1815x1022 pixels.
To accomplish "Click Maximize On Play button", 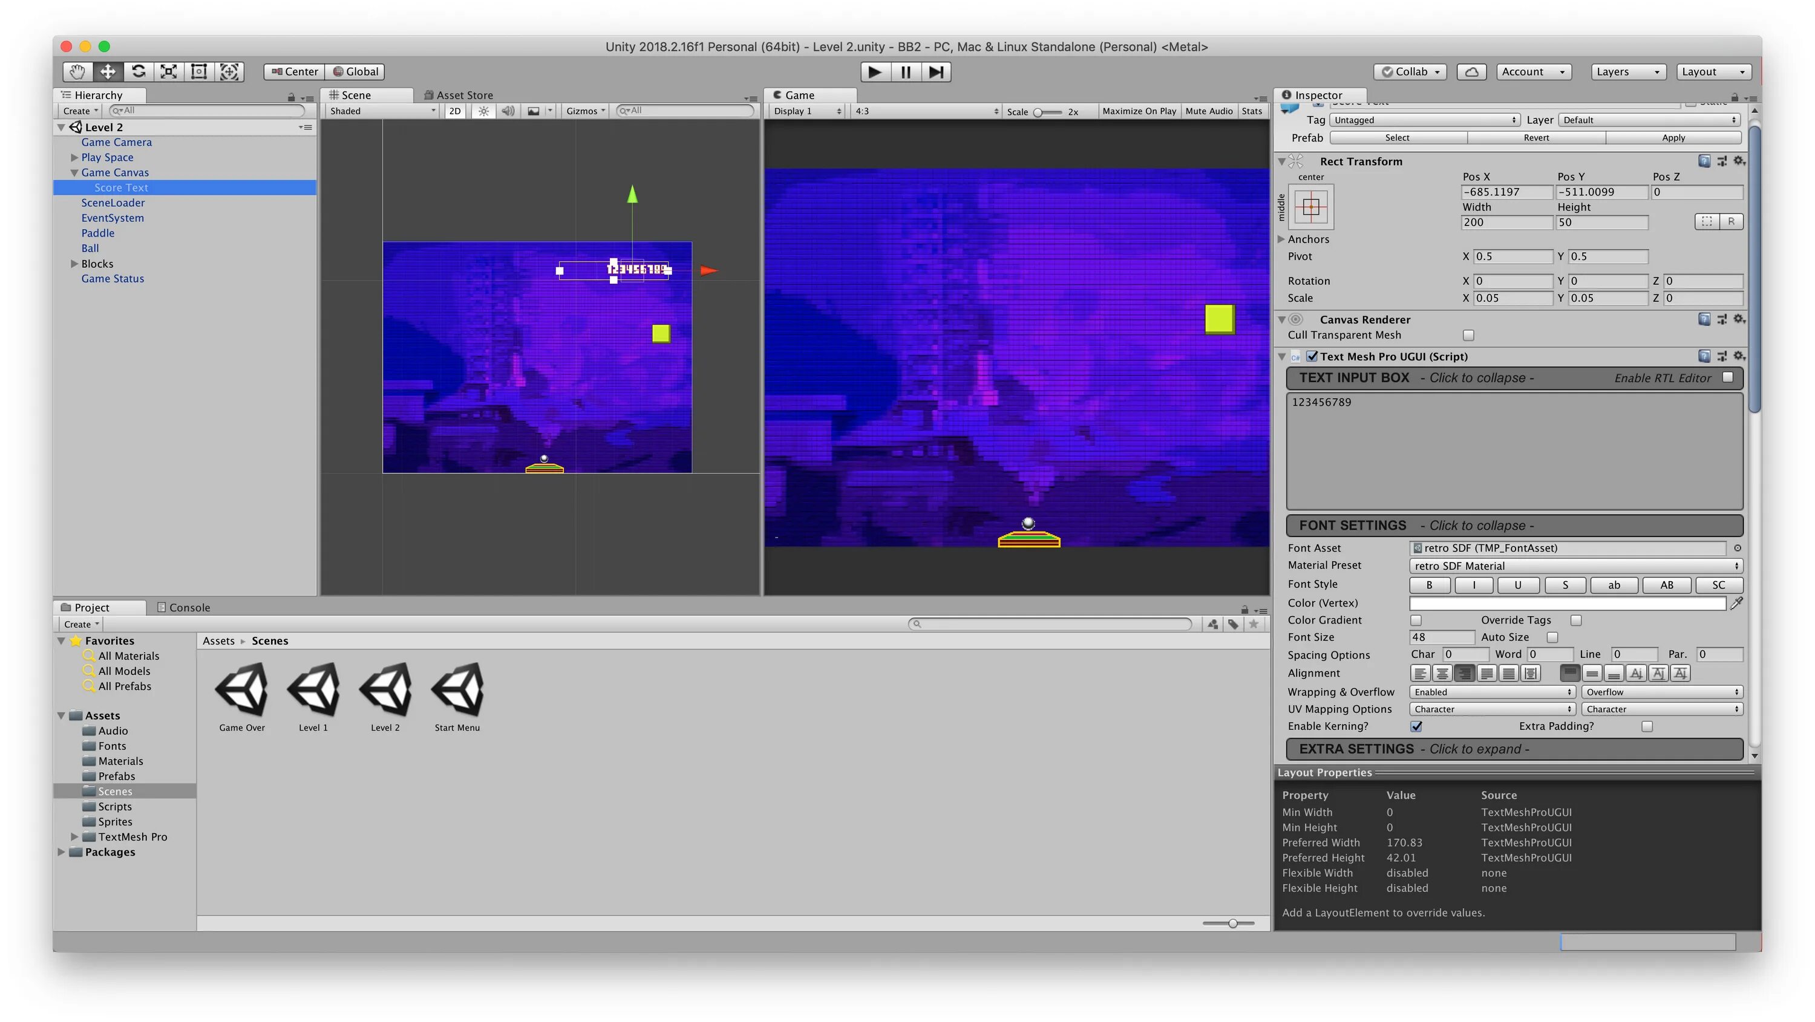I will click(1139, 111).
